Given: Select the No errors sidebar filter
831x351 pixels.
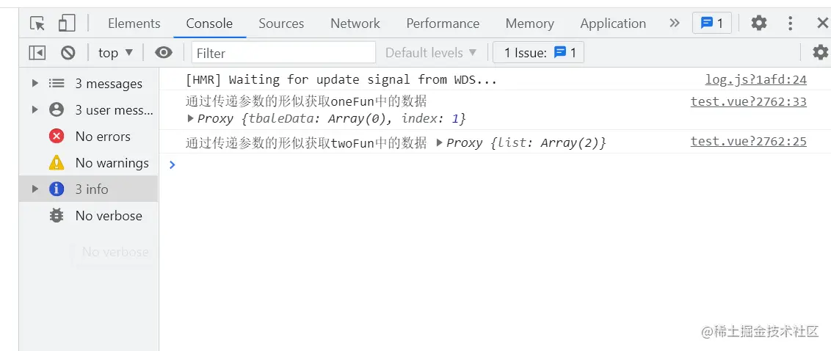Looking at the screenshot, I should point(102,137).
